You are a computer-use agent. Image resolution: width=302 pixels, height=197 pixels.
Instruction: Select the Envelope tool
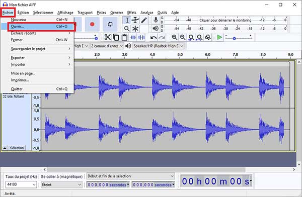135,20
